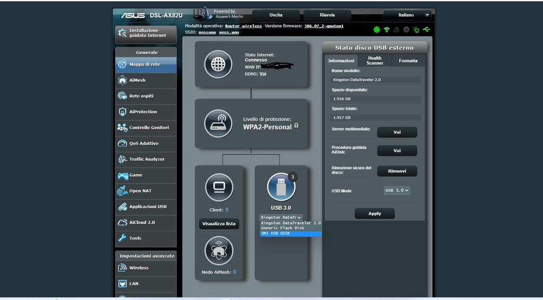Choose Generic Flash Disk from list
The width and height of the screenshot is (543, 300).
coord(291,228)
